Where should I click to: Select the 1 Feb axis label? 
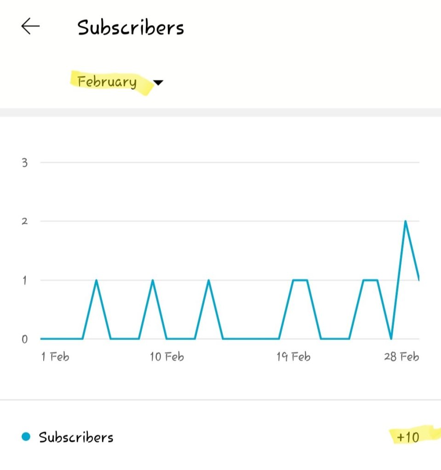55,357
